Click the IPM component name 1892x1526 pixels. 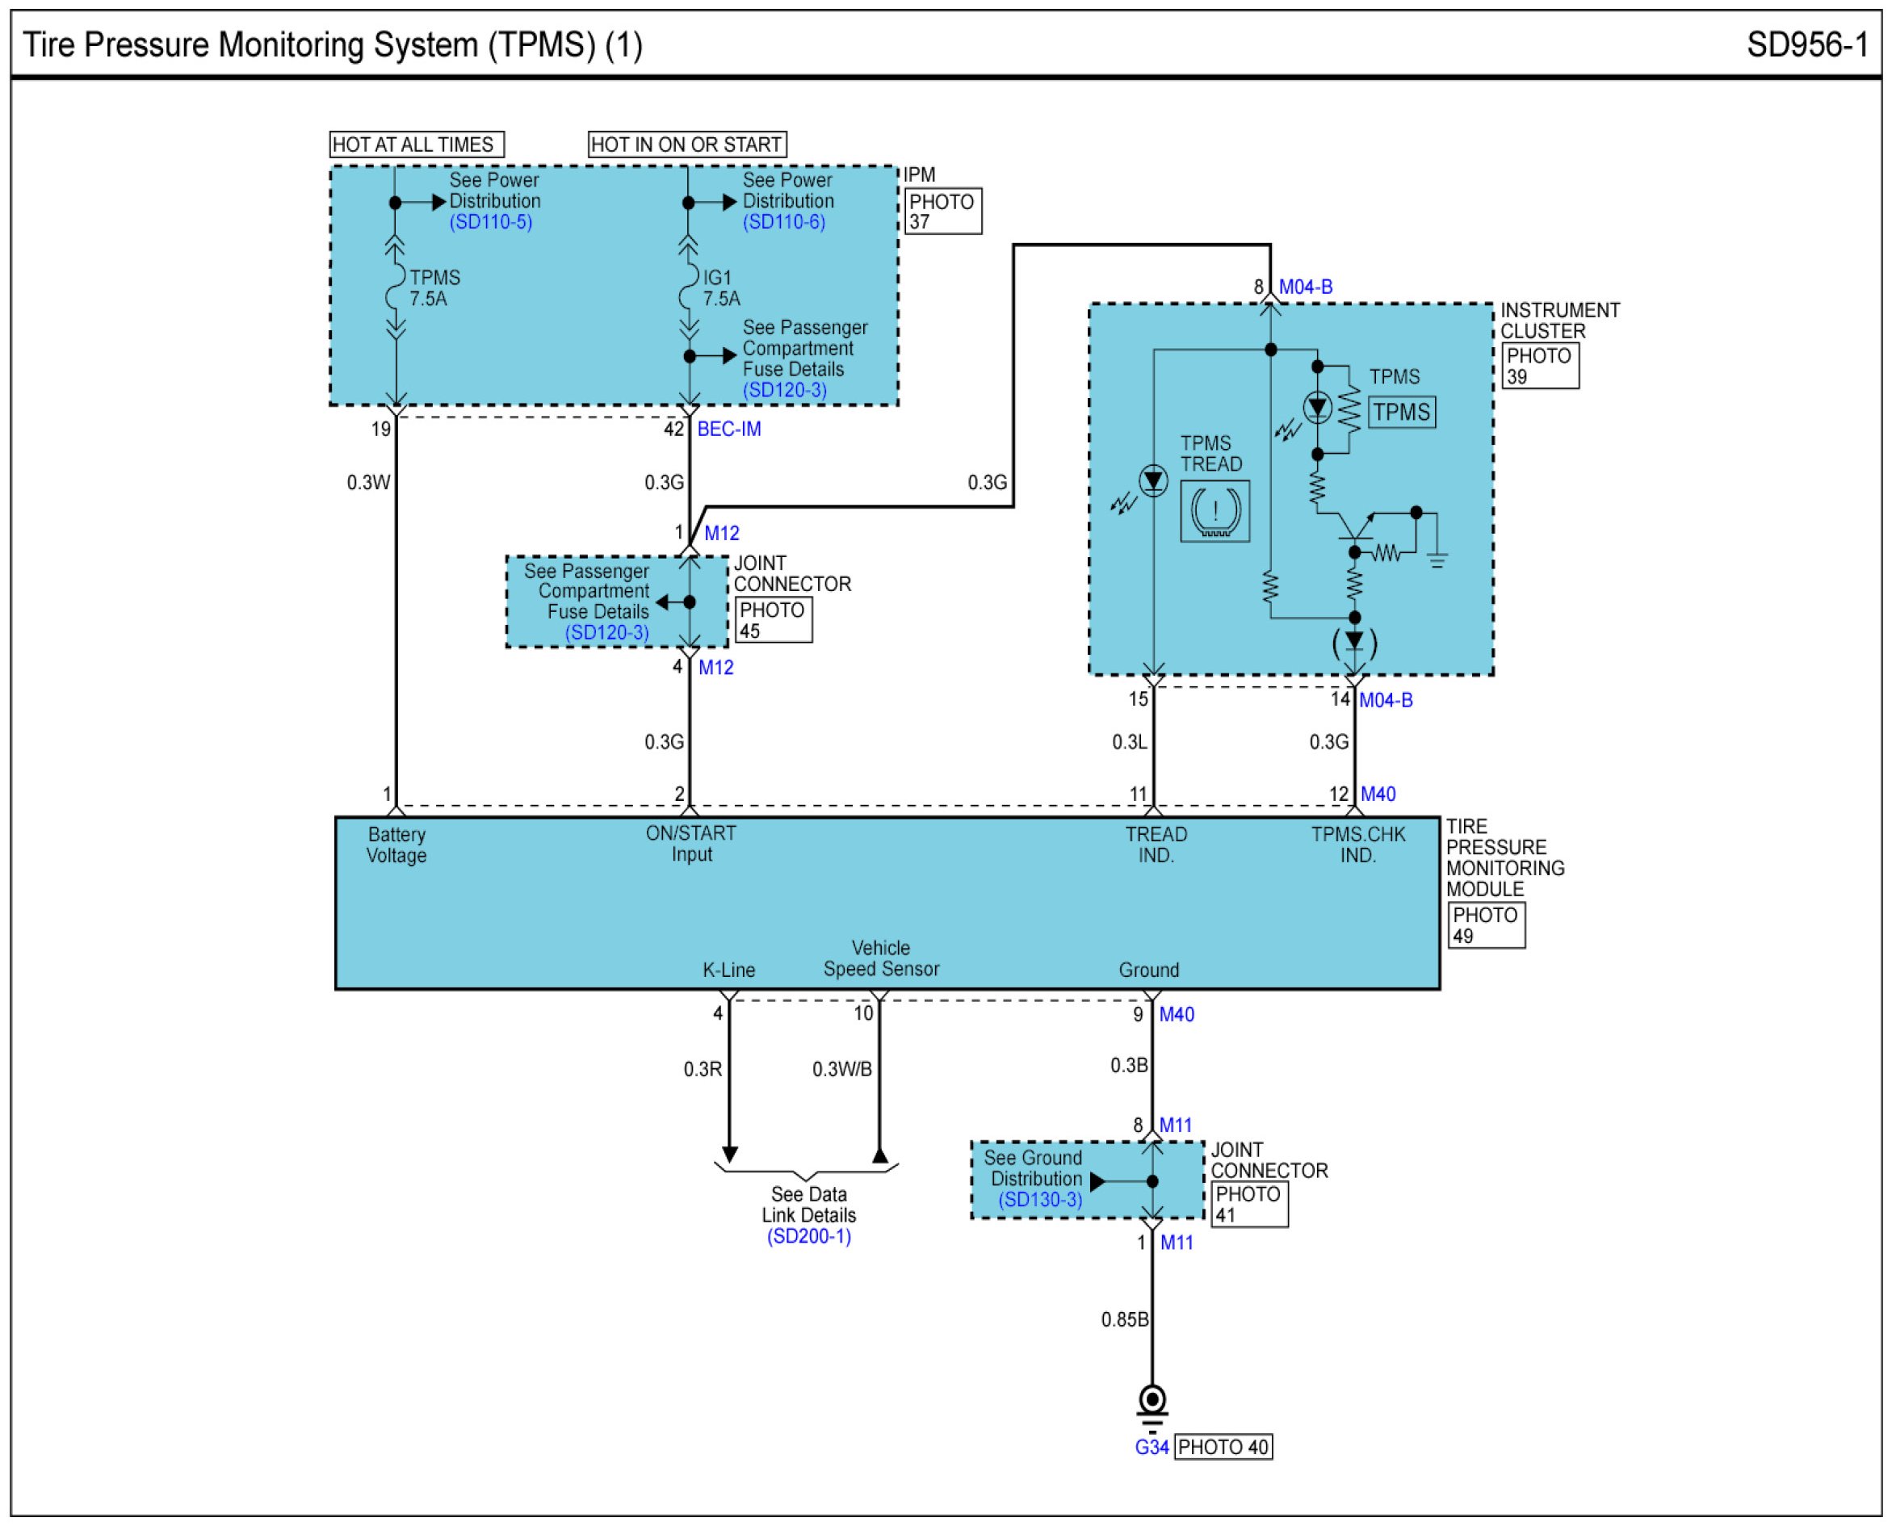tap(920, 175)
